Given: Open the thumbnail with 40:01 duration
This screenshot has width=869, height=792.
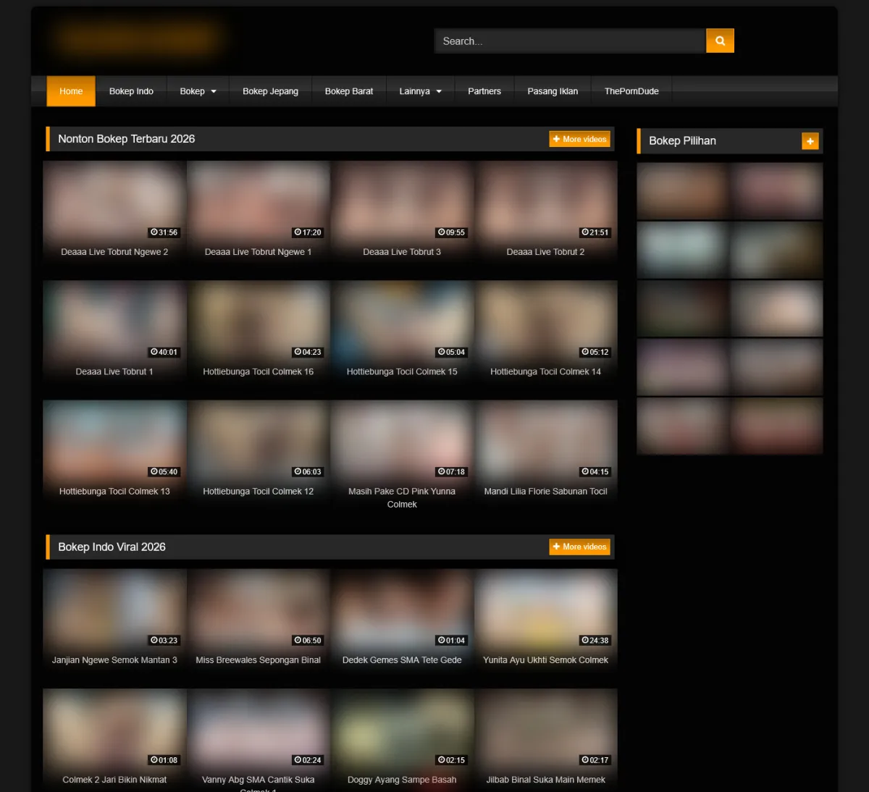Looking at the screenshot, I should coord(114,320).
